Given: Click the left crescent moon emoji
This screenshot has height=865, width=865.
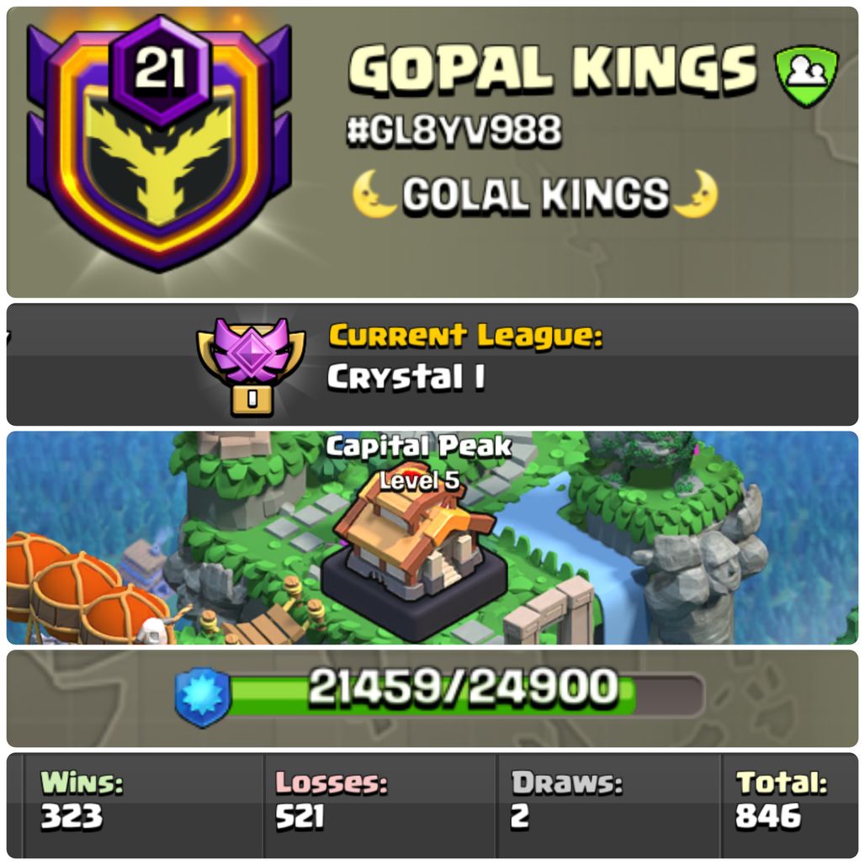Looking at the screenshot, I should click(373, 194).
